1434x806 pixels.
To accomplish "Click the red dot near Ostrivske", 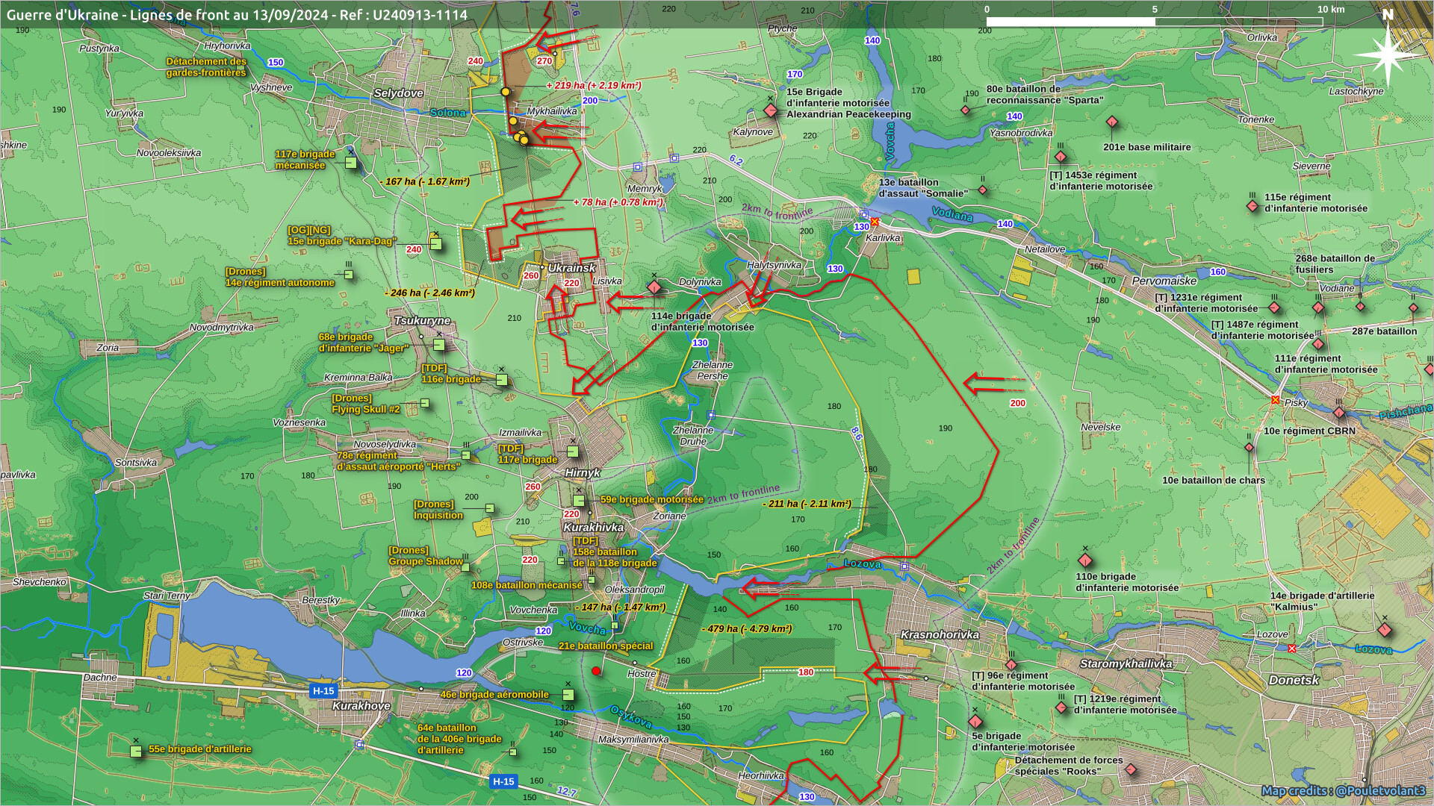I will click(596, 671).
